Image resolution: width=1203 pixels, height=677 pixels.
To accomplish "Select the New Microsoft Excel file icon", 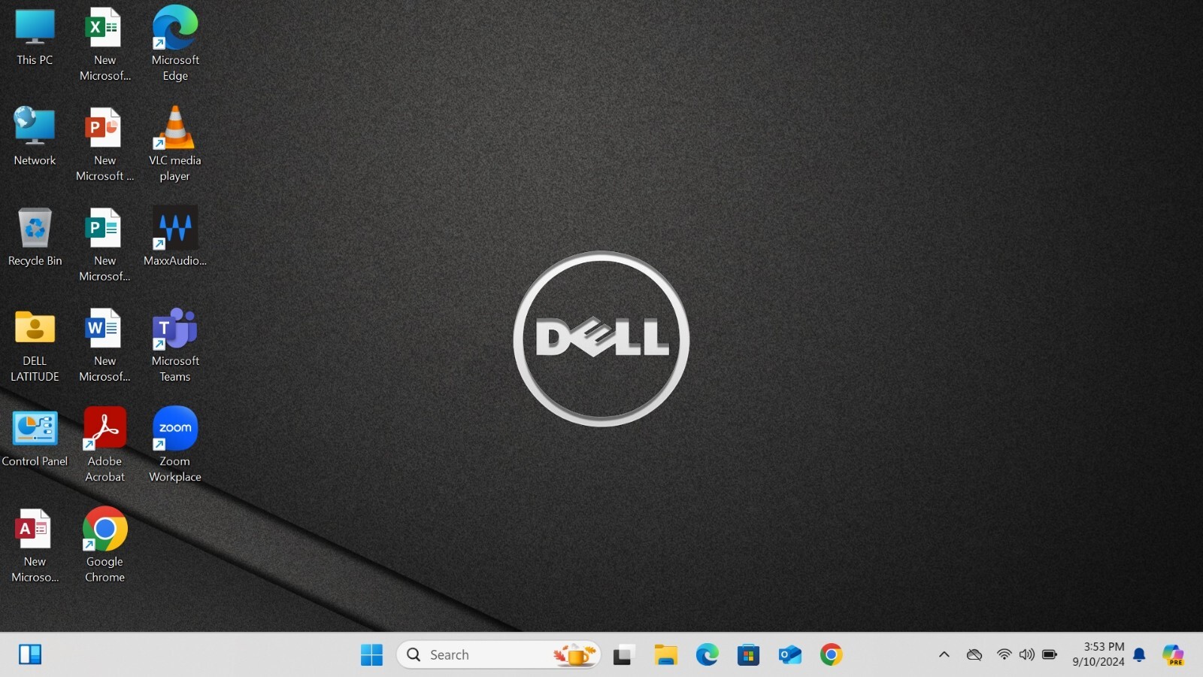I will (105, 44).
